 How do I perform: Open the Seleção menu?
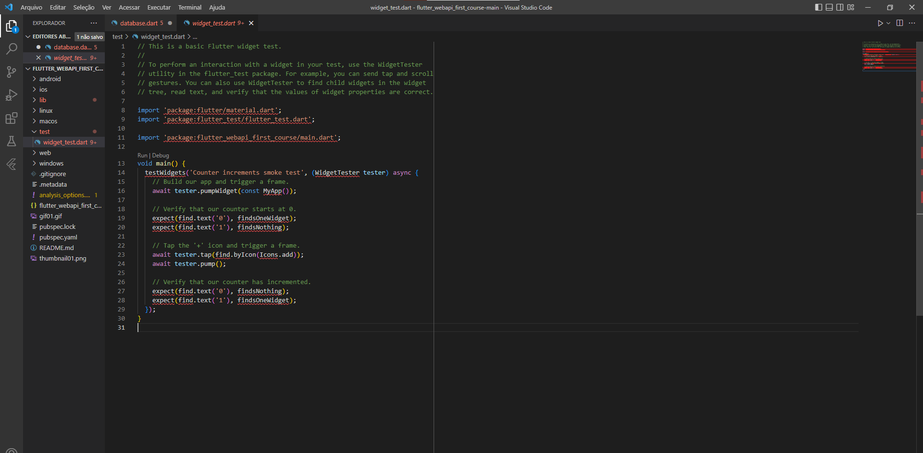click(84, 7)
